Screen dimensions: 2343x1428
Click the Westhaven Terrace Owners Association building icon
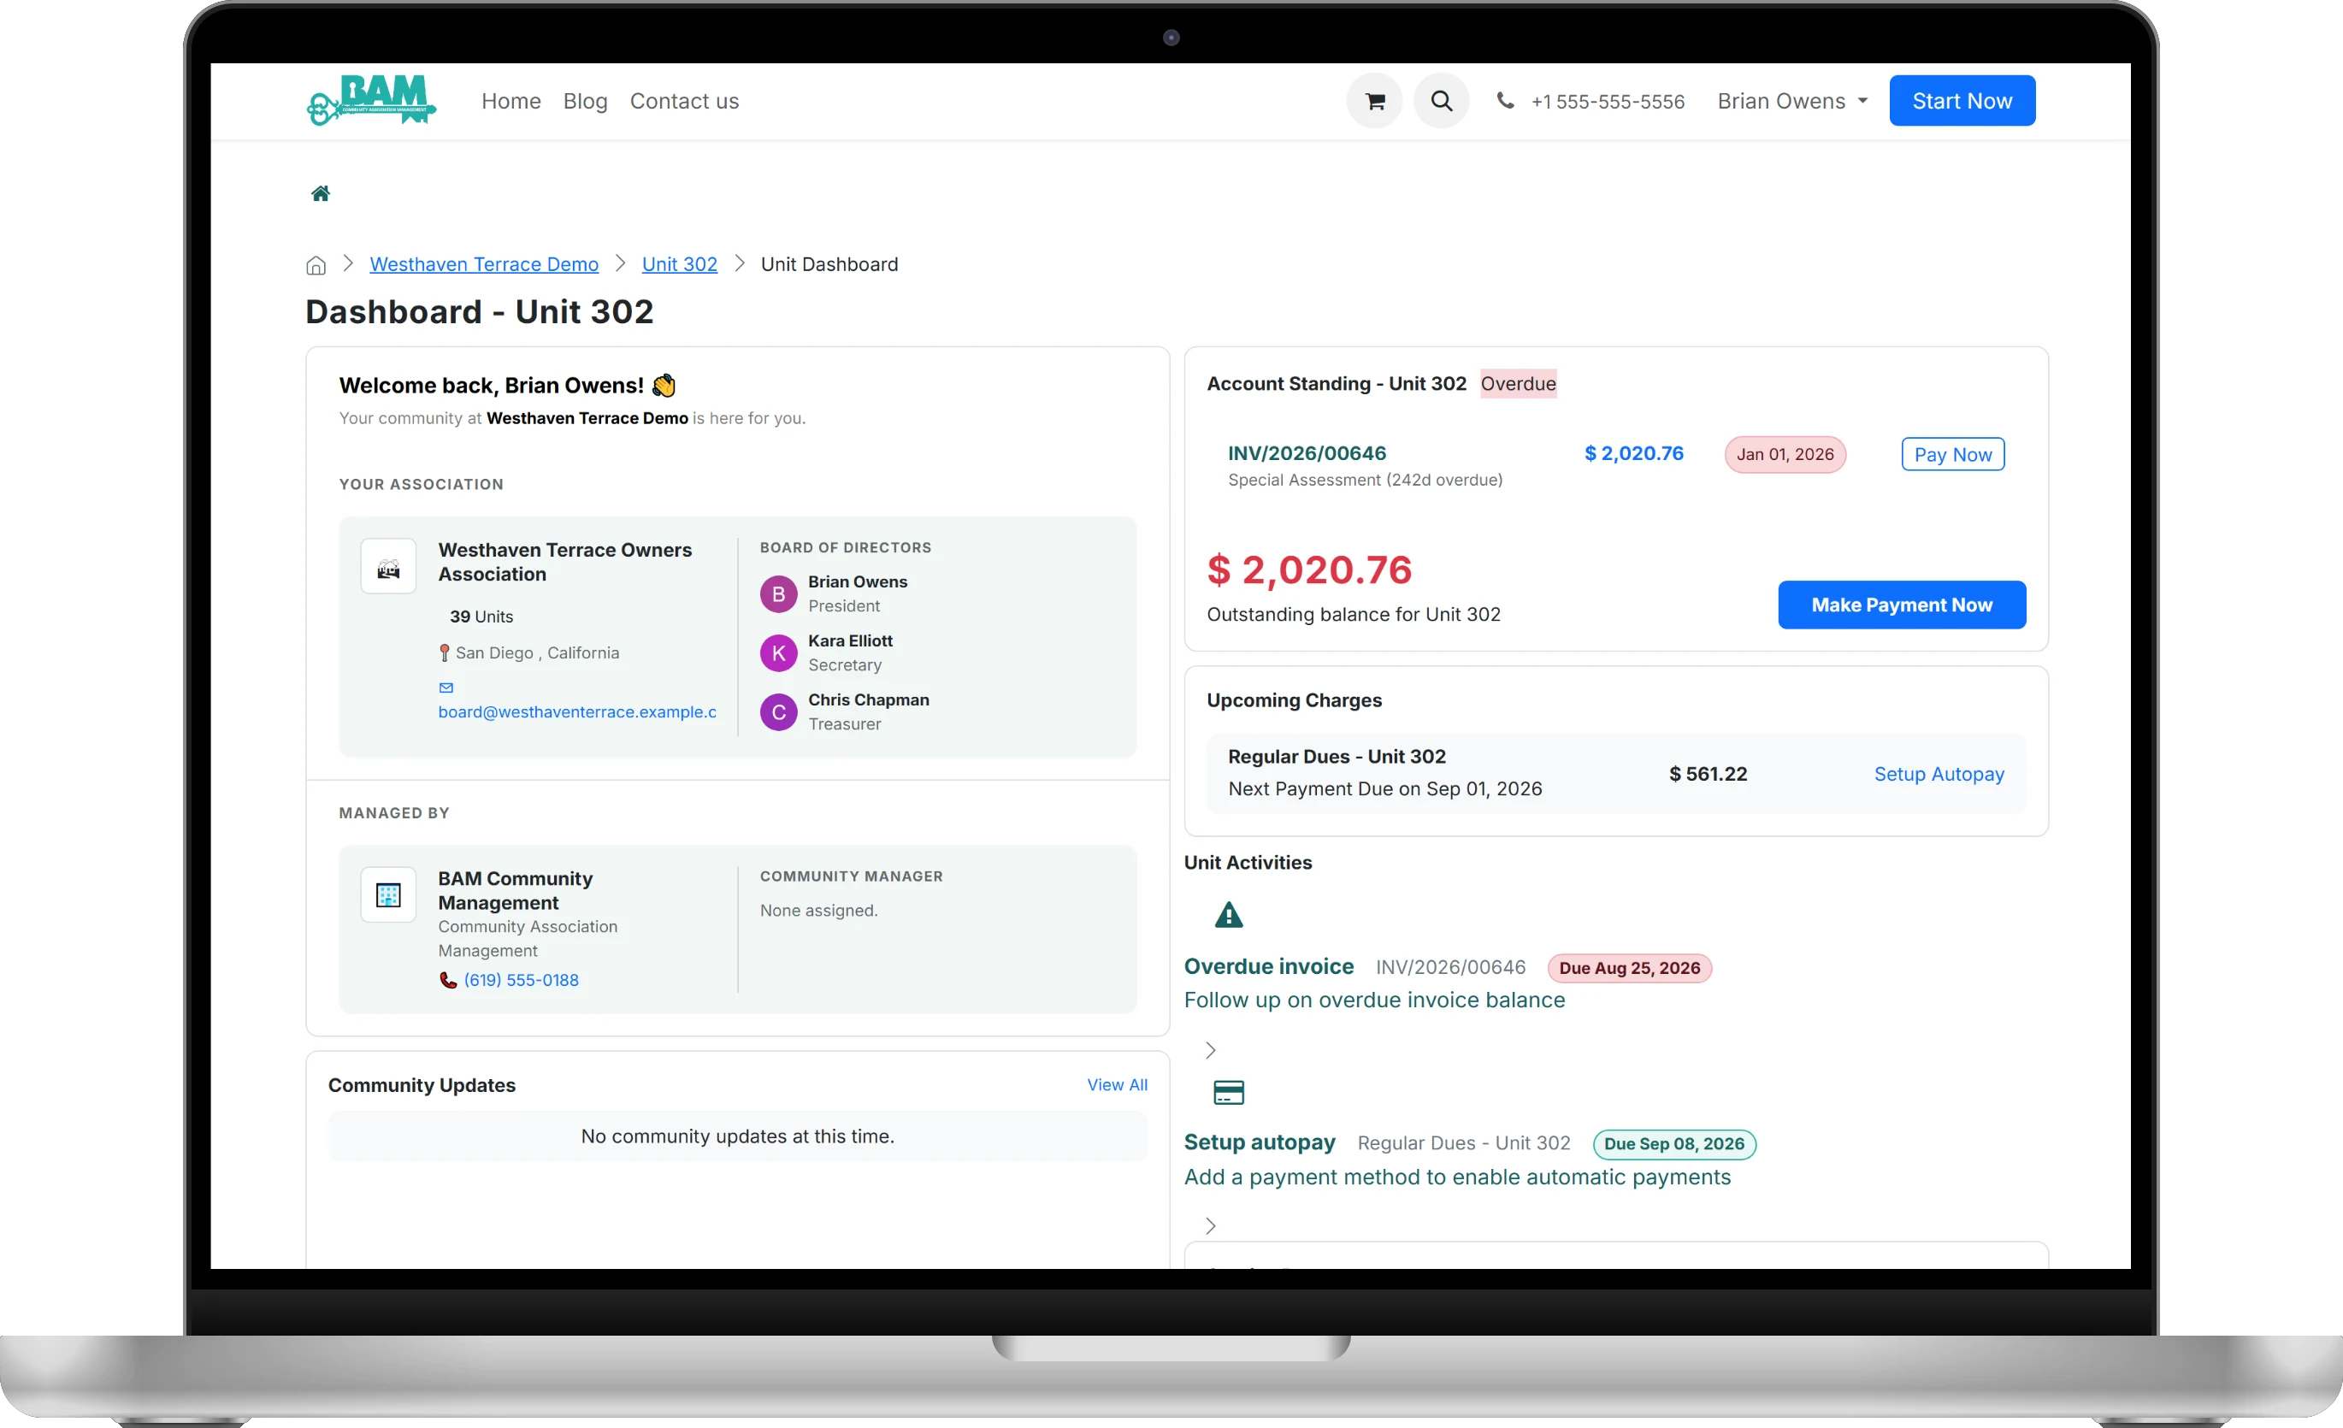[388, 568]
